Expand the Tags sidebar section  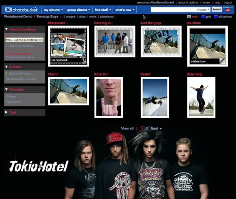point(6,112)
